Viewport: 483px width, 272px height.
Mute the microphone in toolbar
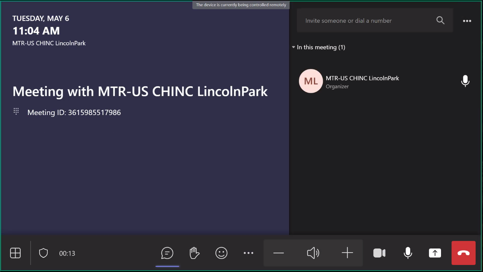click(x=408, y=253)
